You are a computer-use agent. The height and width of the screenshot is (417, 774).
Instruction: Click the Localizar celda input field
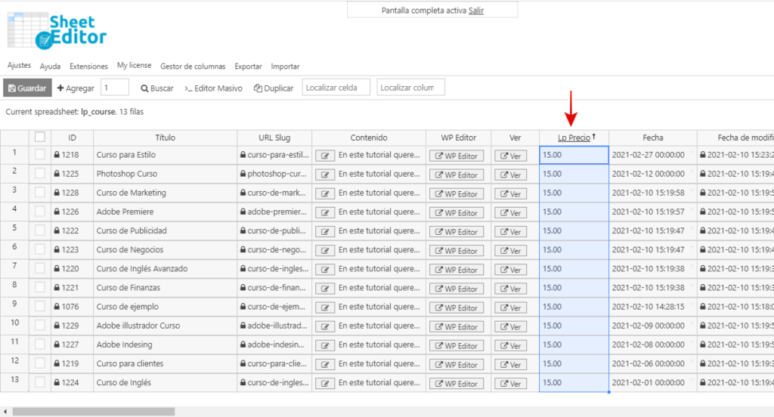pyautogui.click(x=336, y=88)
